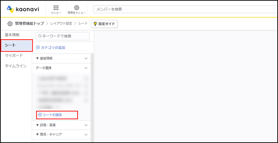Click the メンバーを検索 search field

(185, 10)
